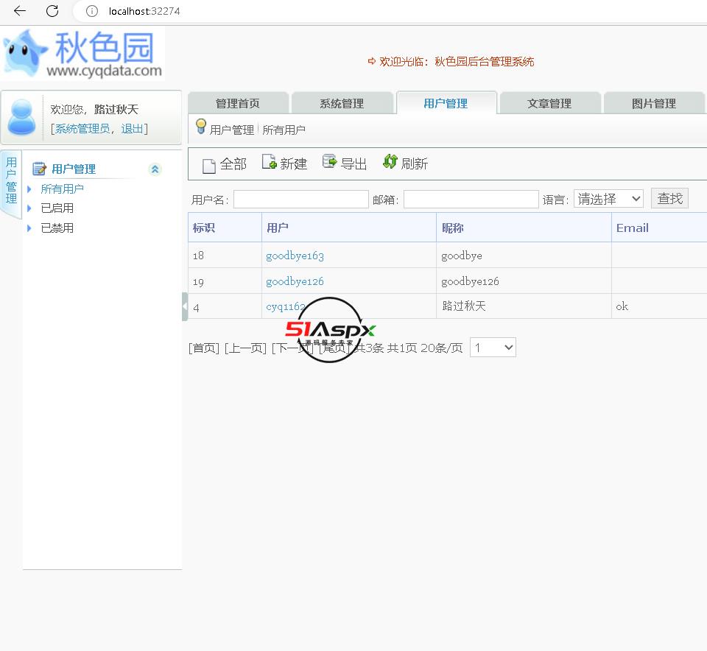Open 已禁用 in the sidebar
Screen dimensions: 707x651
click(57, 228)
